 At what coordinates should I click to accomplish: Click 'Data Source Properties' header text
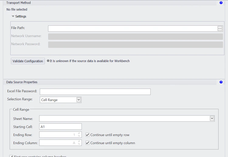click(x=22, y=82)
